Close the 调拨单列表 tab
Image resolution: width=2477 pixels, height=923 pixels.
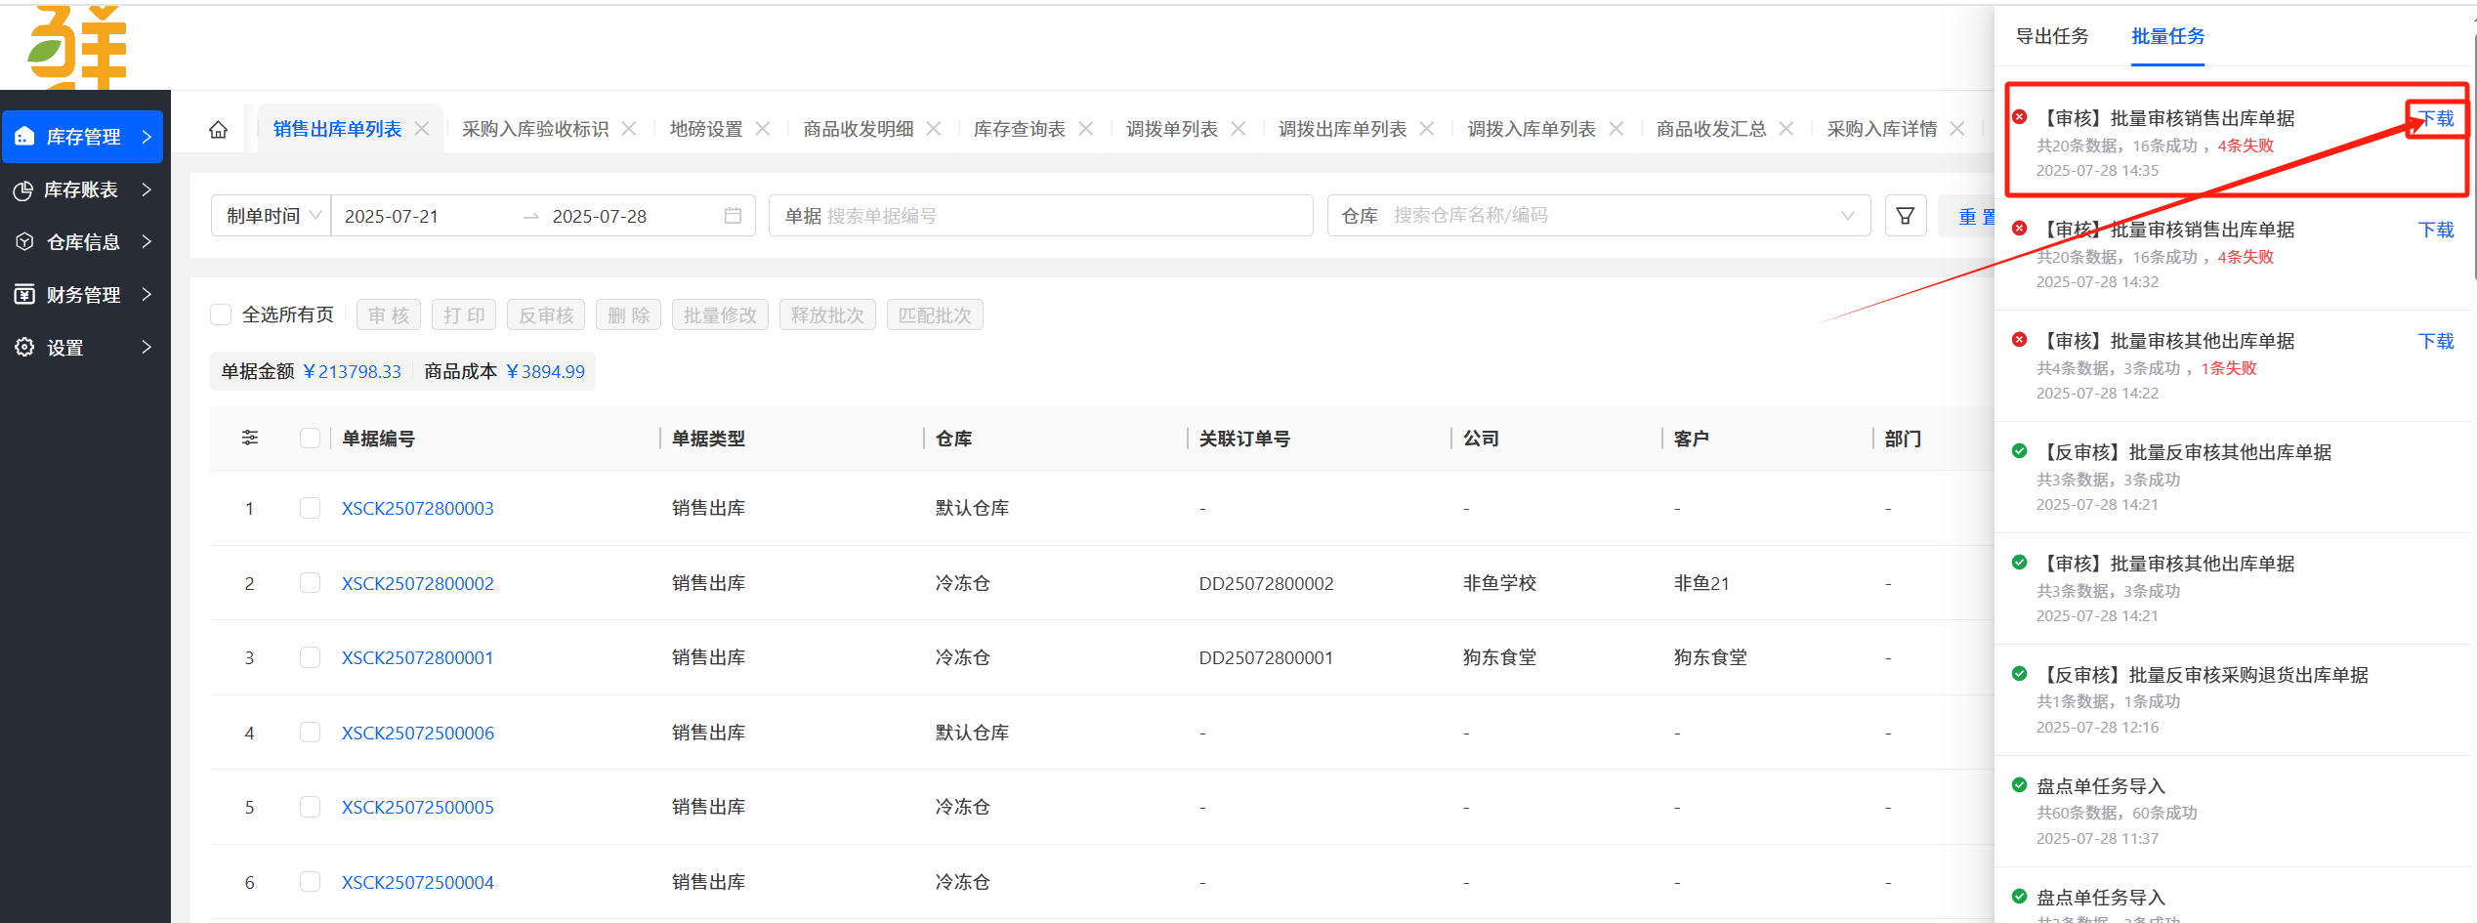tap(1238, 129)
